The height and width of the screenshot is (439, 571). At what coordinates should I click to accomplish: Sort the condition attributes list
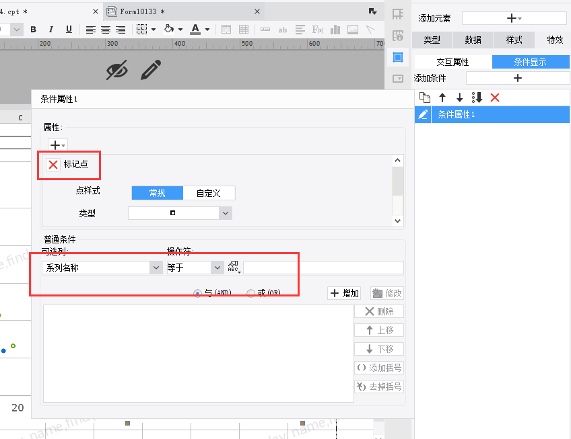[x=477, y=97]
